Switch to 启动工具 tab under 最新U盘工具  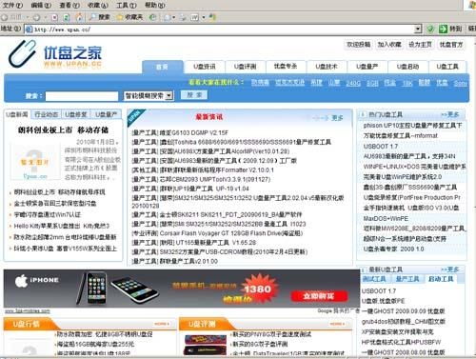coord(441,279)
